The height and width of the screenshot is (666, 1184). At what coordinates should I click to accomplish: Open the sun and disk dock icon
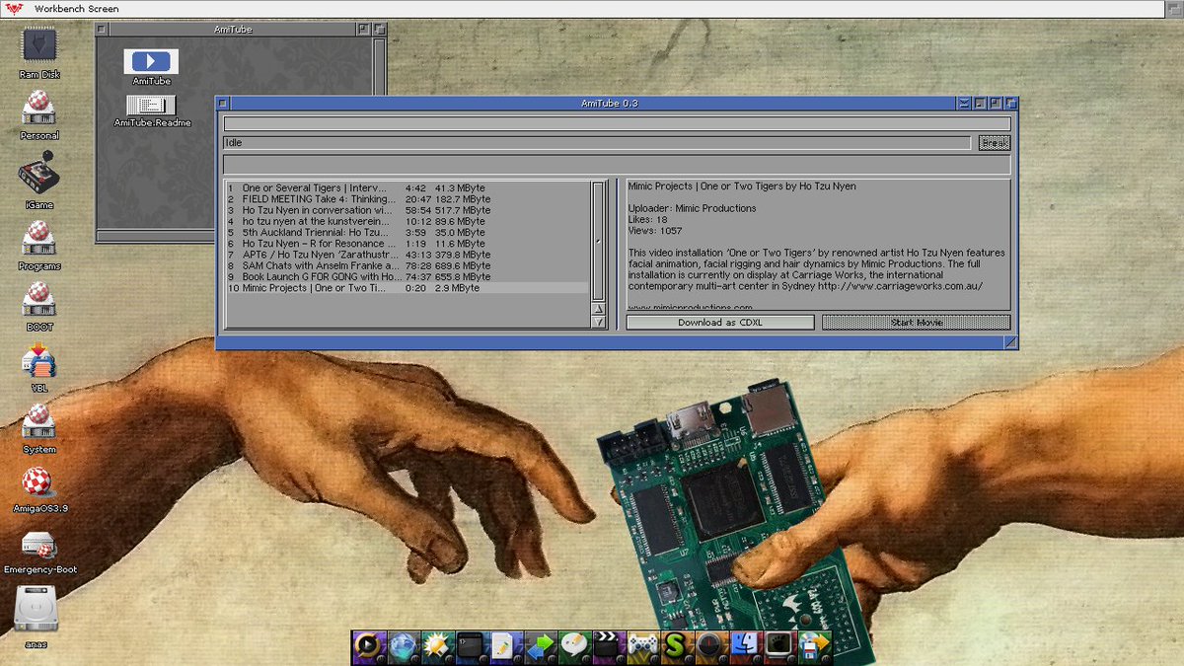[x=435, y=645]
